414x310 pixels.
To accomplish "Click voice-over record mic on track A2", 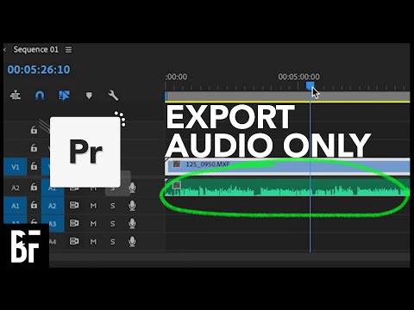I will [x=132, y=206].
